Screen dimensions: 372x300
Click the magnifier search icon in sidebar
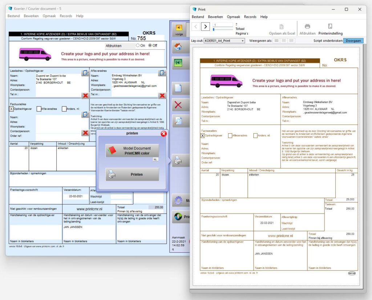[x=178, y=121]
